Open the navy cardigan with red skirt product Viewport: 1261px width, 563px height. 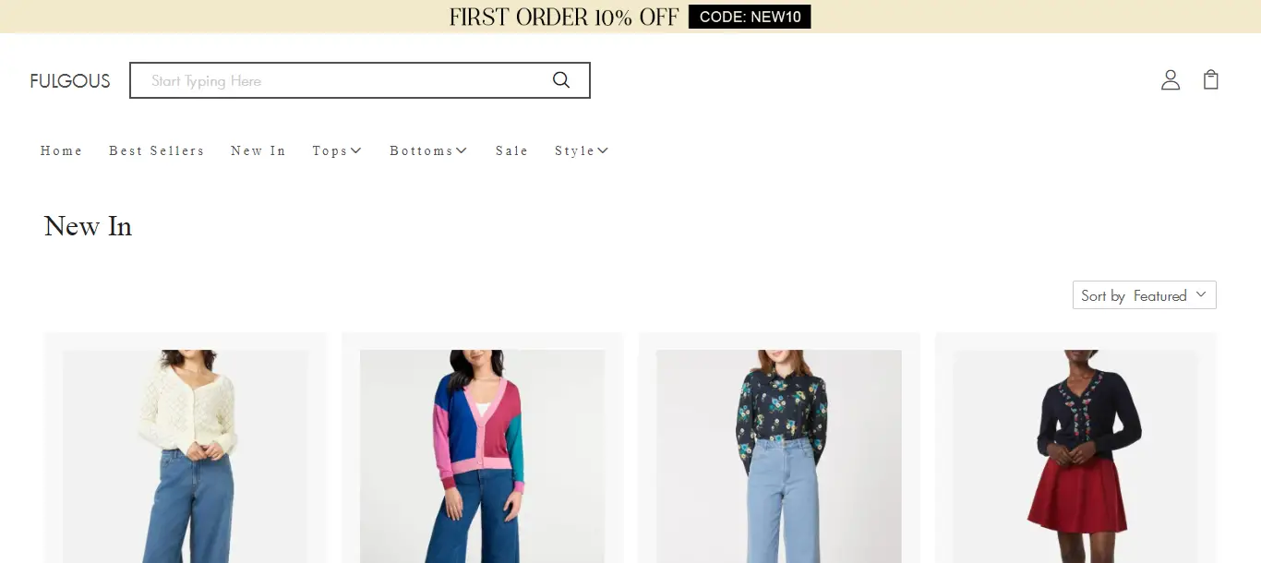(1075, 456)
